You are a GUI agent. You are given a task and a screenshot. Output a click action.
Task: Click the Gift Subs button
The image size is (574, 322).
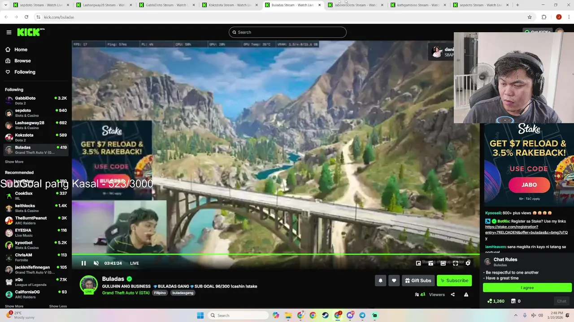[x=418, y=280]
